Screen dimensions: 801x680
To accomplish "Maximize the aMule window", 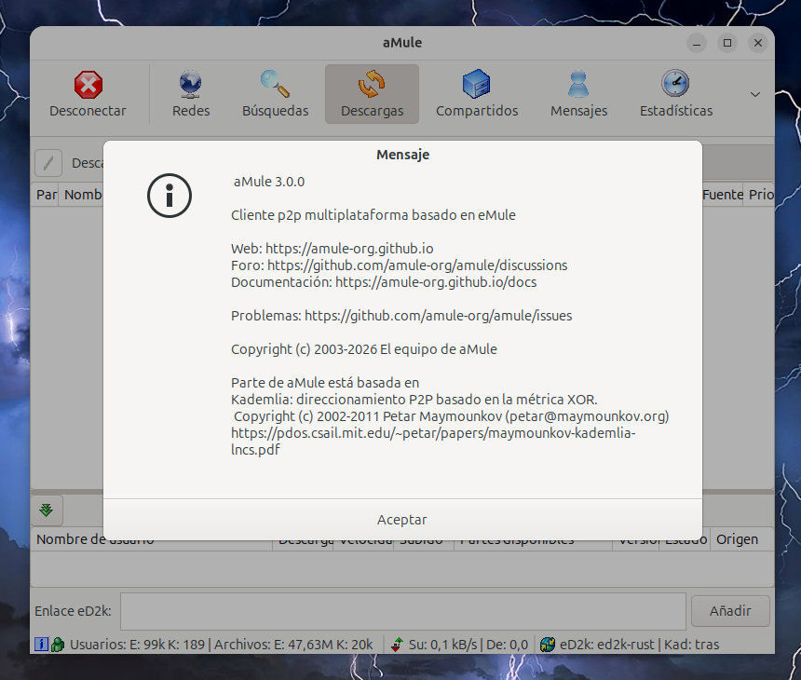I will pos(727,43).
